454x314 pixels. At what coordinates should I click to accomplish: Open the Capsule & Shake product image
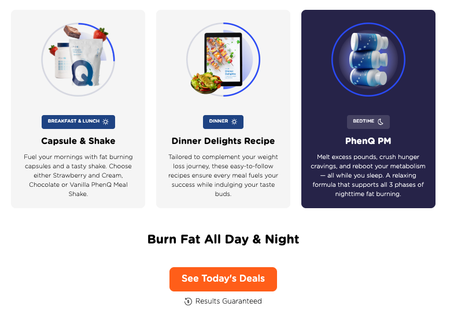[78, 60]
